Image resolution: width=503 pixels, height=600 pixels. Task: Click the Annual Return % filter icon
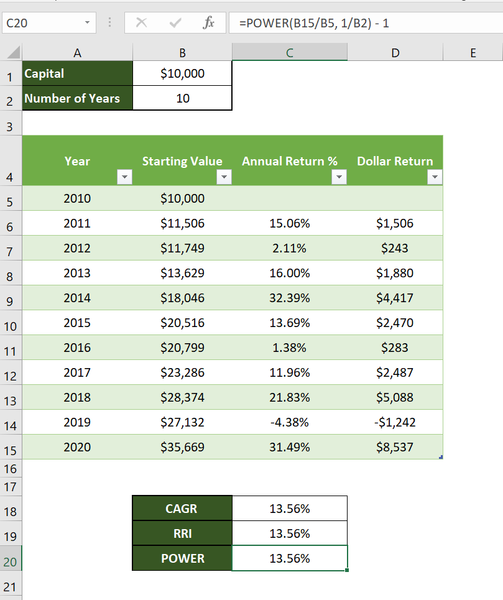coord(339,177)
